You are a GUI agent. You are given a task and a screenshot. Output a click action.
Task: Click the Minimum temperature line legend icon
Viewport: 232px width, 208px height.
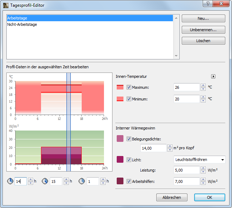[x=120, y=99]
